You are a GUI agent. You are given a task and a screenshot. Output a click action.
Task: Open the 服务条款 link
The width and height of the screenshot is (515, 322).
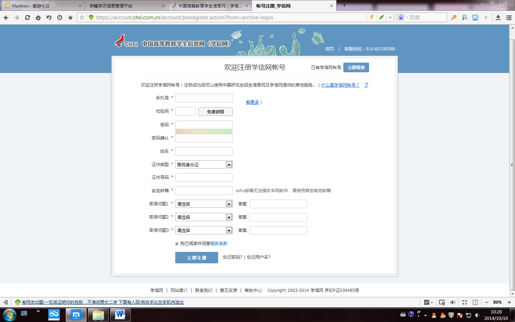point(219,244)
